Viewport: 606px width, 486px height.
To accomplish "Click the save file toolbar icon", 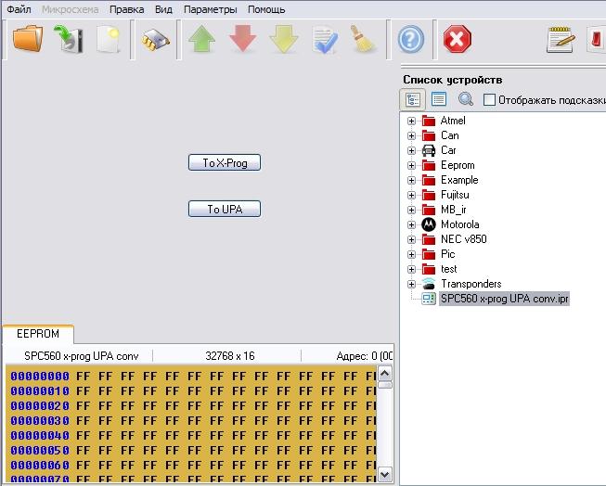I will point(71,40).
